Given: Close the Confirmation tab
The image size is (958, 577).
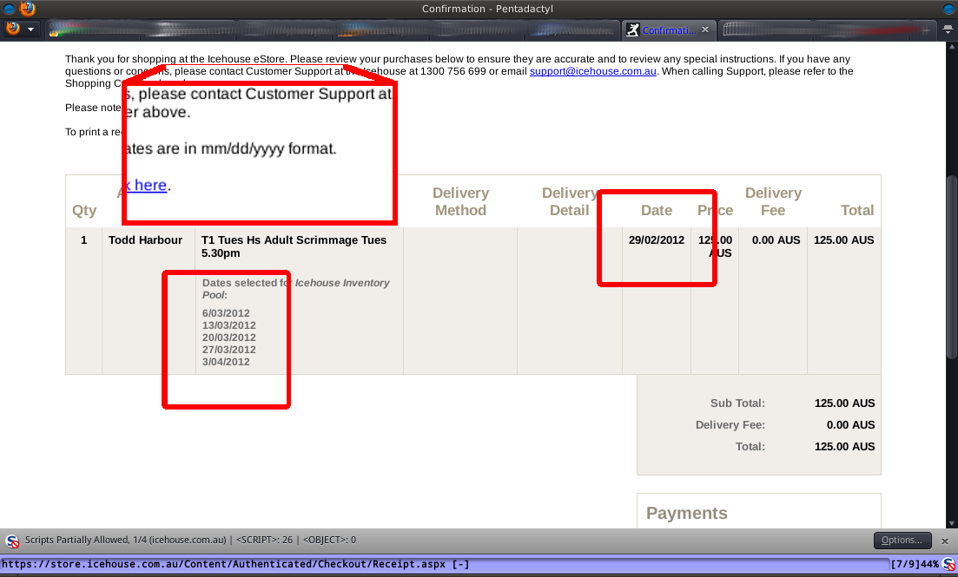Looking at the screenshot, I should point(705,30).
